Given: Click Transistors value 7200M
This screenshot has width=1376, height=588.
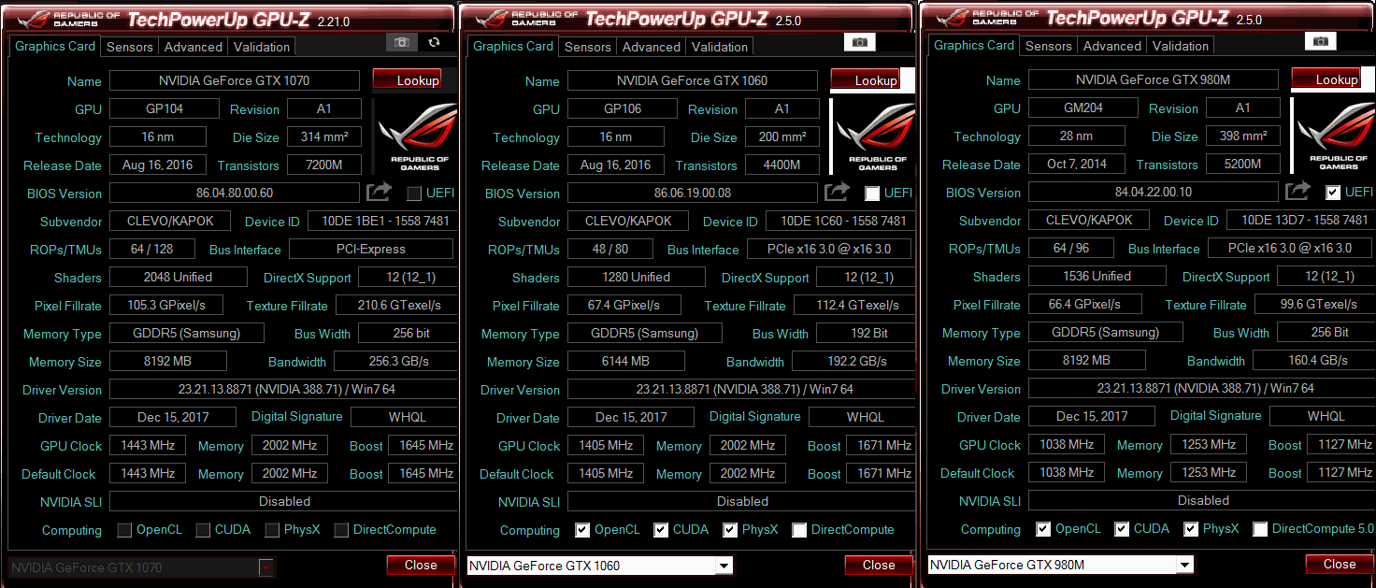Looking at the screenshot, I should pos(324,165).
